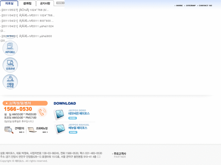
Task: Click the DOWNLOAD heading
Action: 65,103
